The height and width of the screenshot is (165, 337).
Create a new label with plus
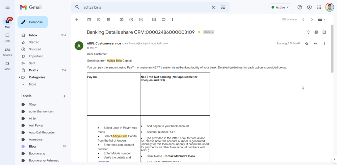pyautogui.click(x=64, y=96)
